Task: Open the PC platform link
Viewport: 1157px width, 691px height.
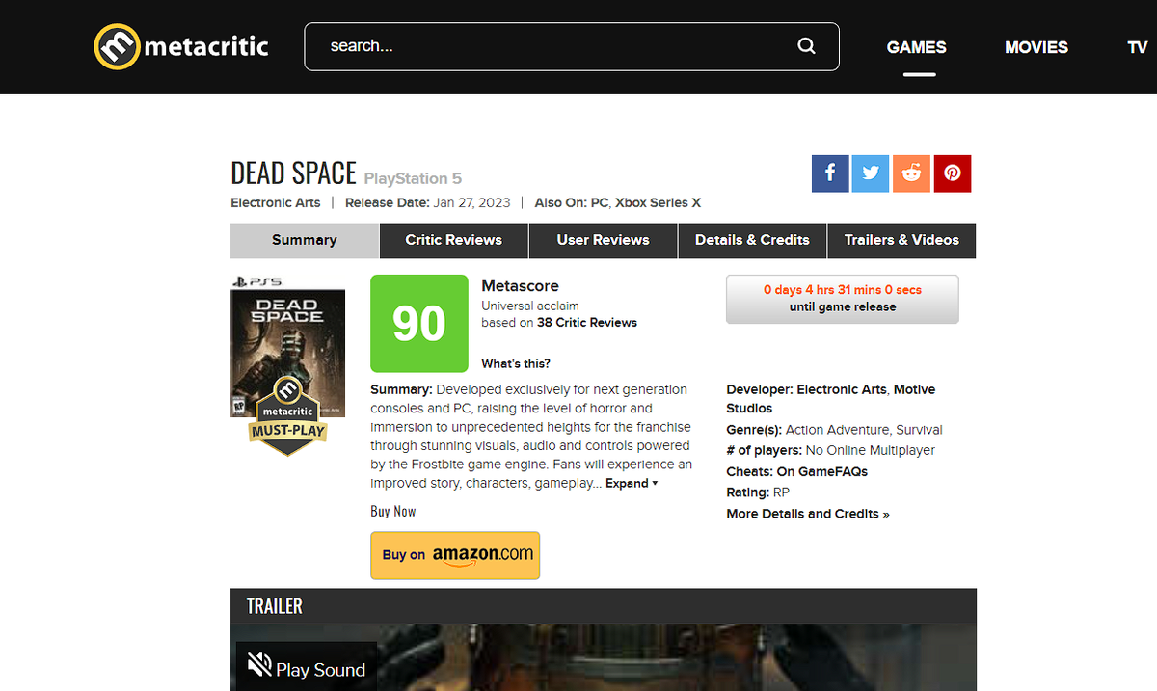Action: 599,202
